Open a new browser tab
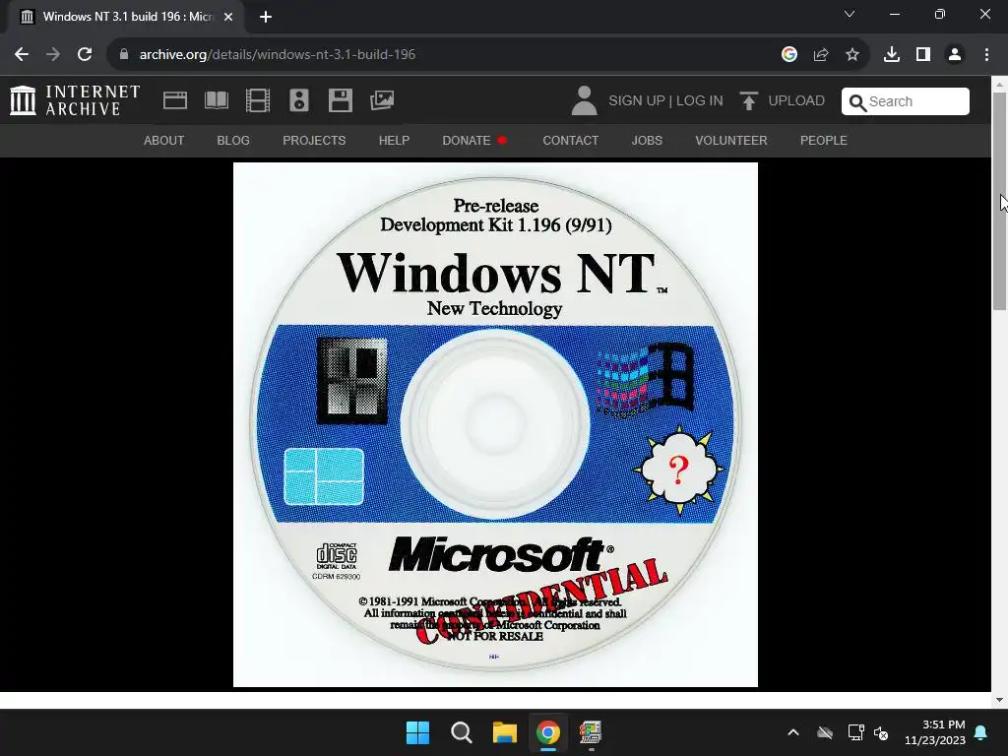Screen dimensions: 1008x756 point(266,17)
